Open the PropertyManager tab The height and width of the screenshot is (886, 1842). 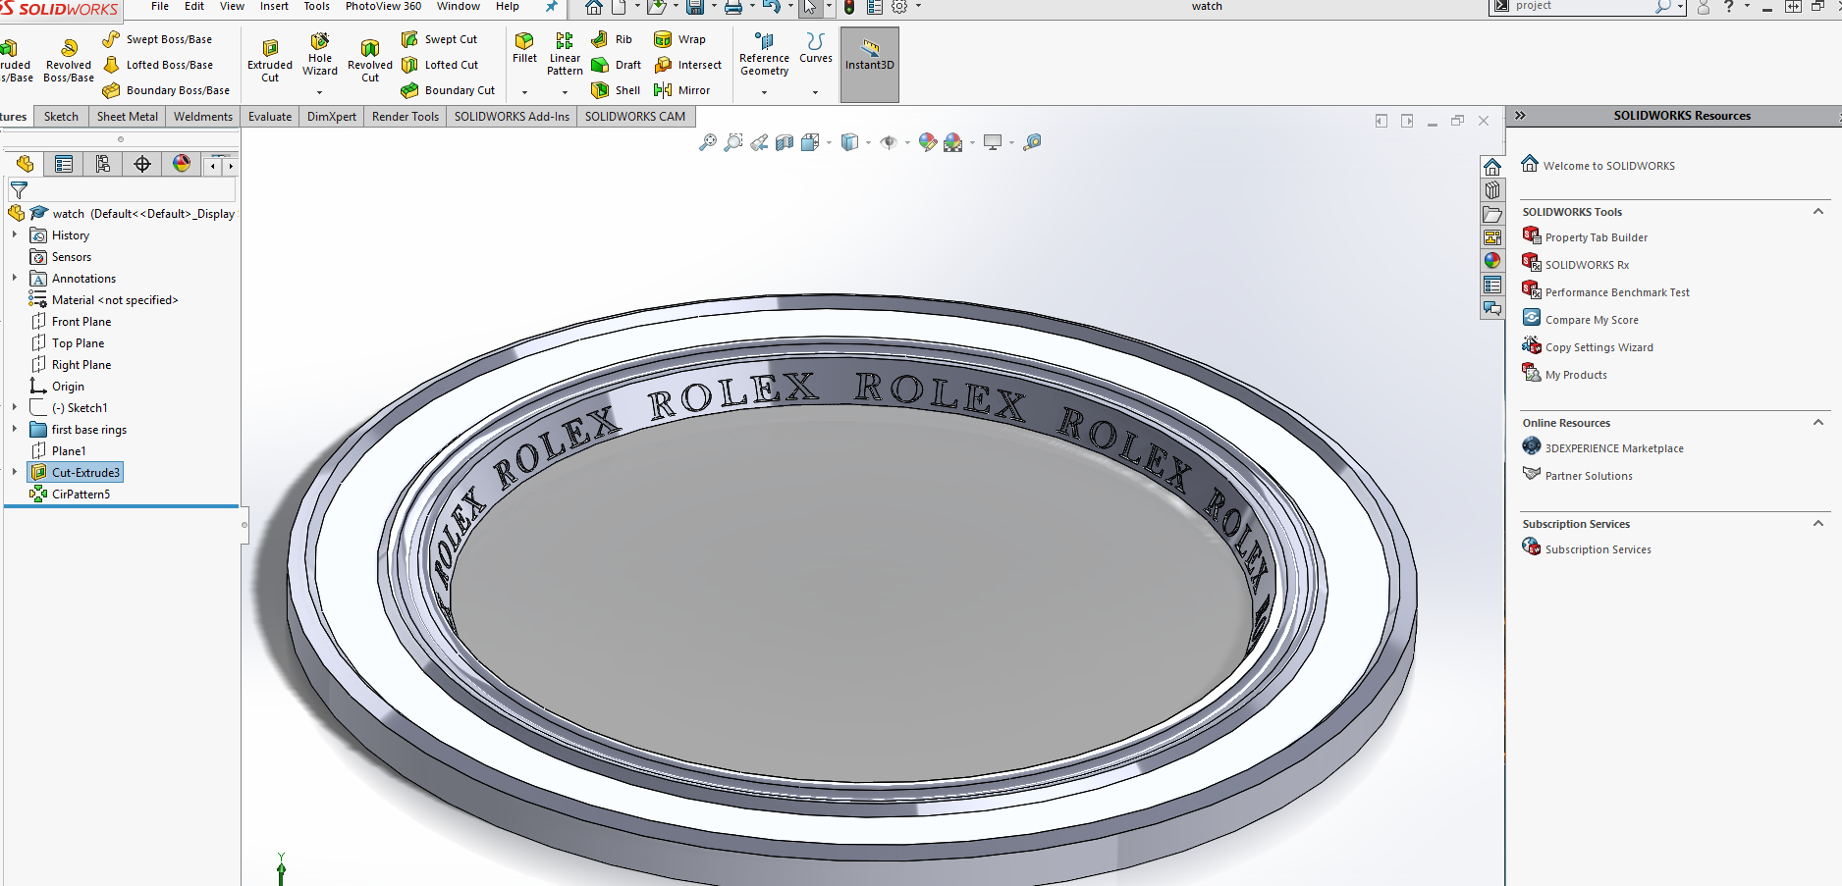pyautogui.click(x=64, y=164)
